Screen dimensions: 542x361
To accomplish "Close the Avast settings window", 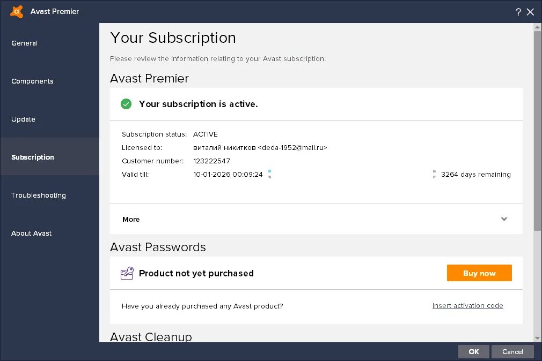I will coord(530,12).
